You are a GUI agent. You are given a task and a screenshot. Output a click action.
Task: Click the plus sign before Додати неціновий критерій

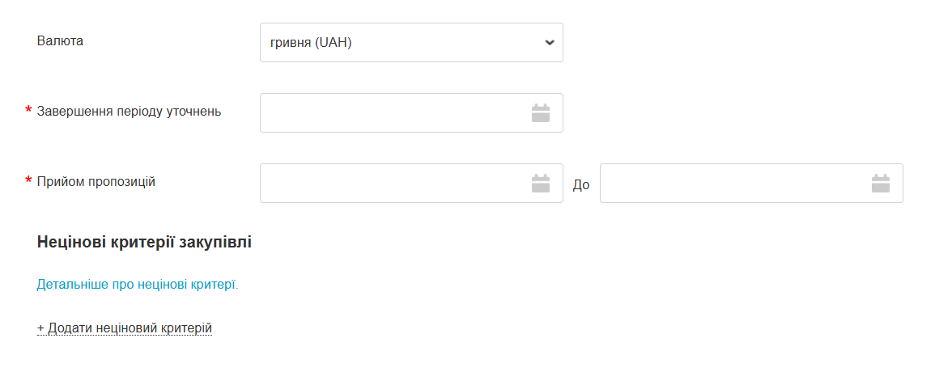pos(41,328)
